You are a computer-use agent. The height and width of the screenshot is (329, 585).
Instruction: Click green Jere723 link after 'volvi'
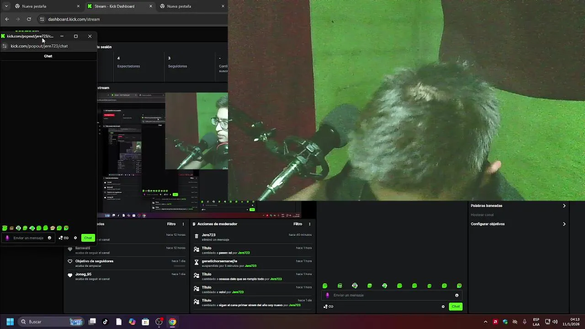click(x=238, y=292)
